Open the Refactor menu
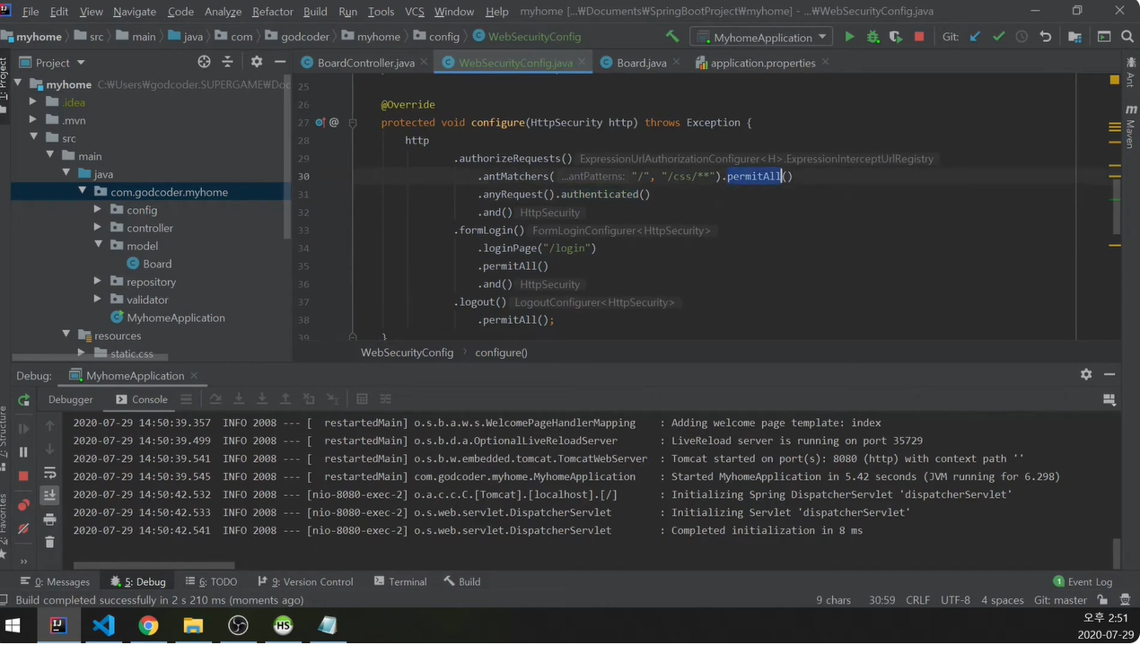 point(272,12)
